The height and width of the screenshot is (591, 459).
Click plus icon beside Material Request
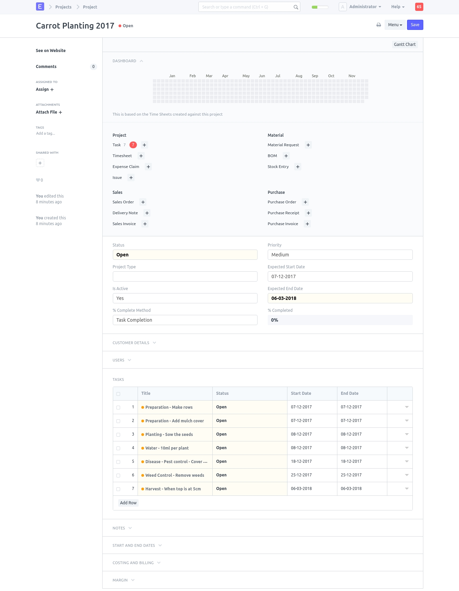(x=308, y=145)
